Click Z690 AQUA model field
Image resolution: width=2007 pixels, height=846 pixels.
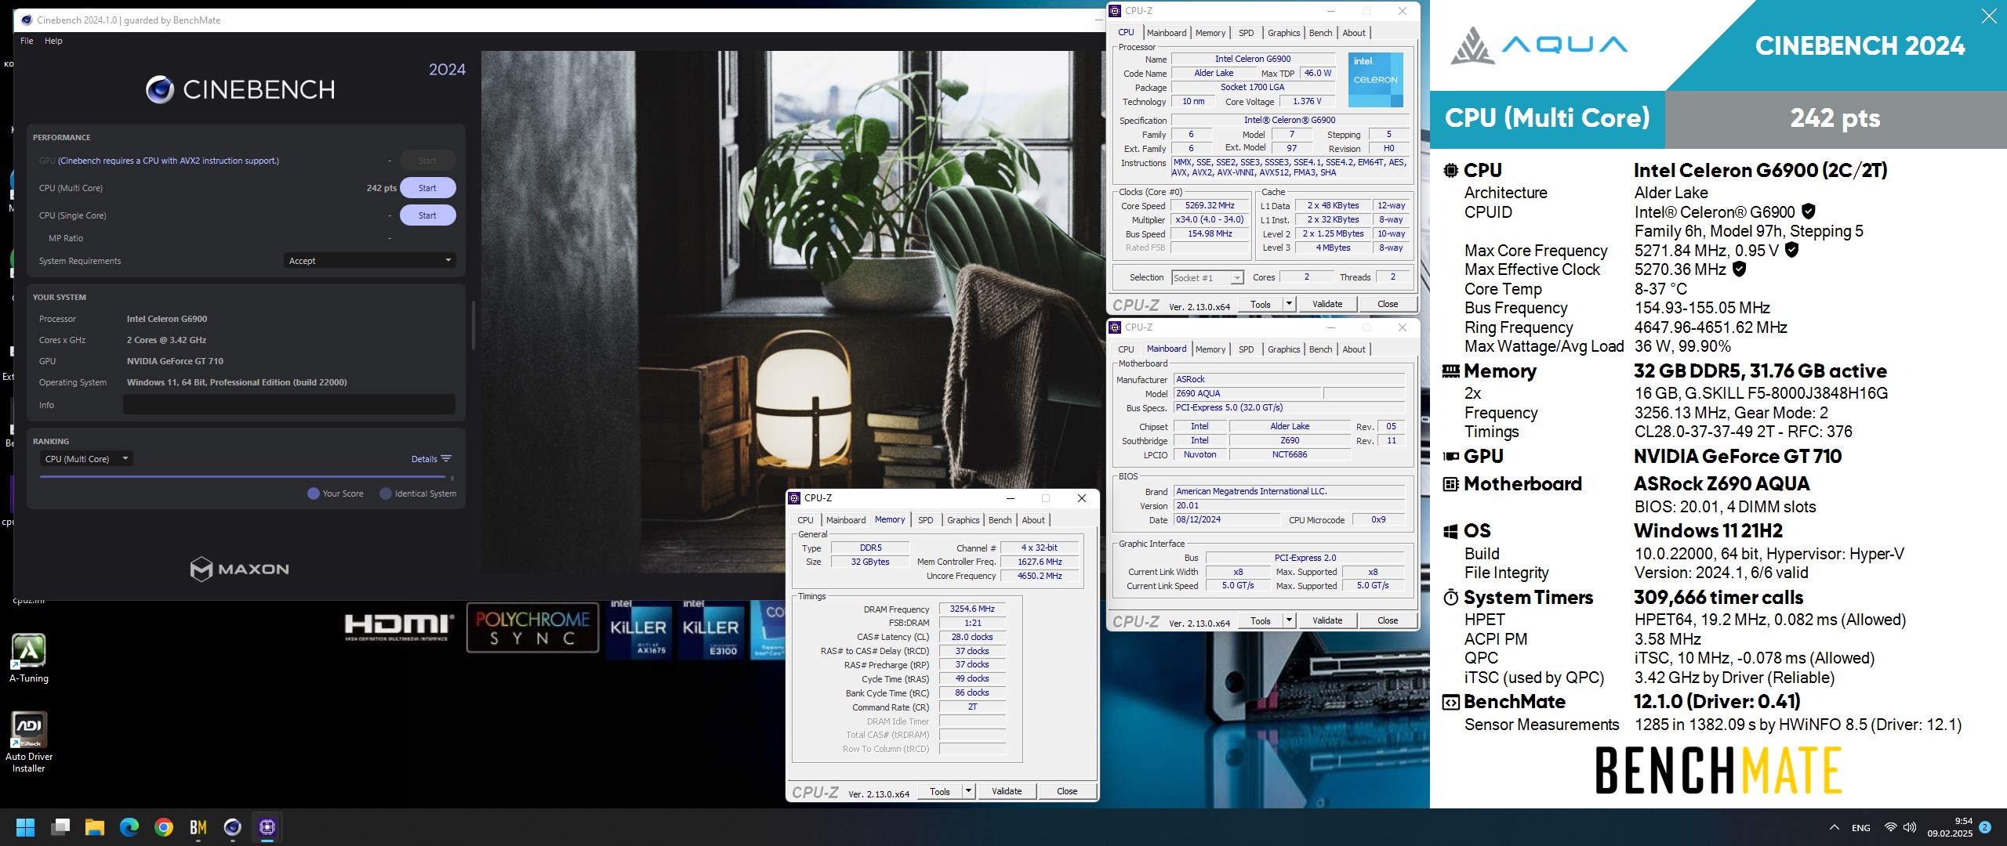tap(1247, 394)
